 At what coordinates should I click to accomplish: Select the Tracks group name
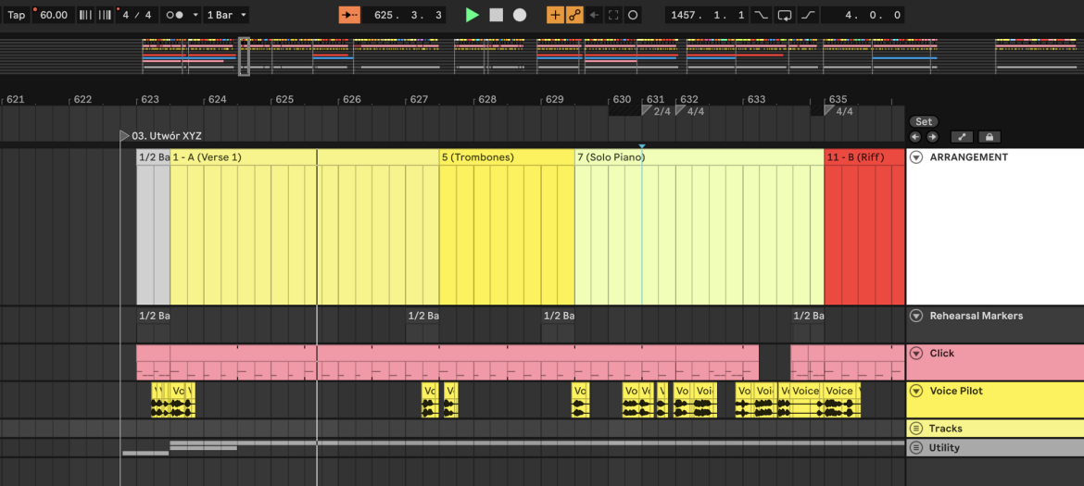[946, 429]
